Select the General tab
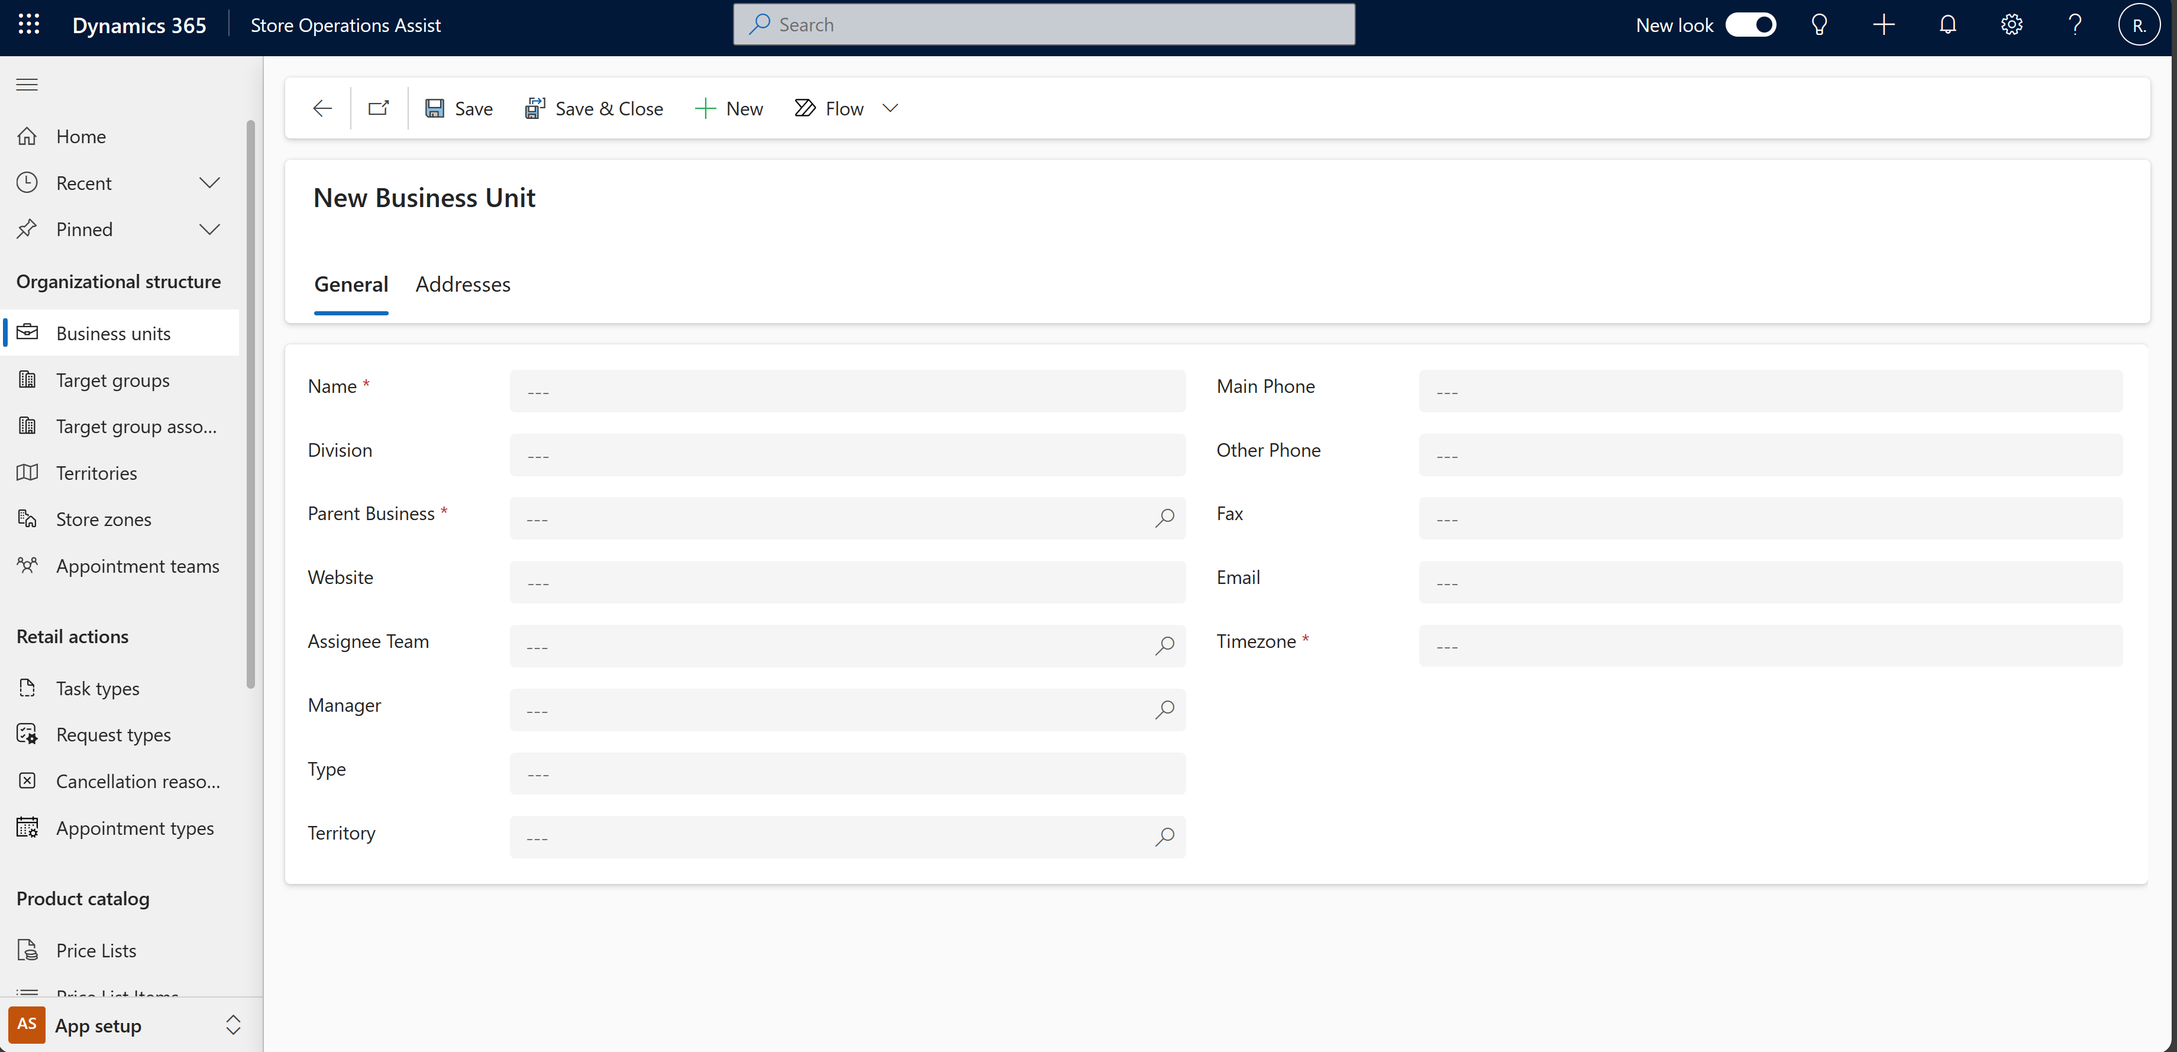The image size is (2177, 1052). (x=351, y=283)
